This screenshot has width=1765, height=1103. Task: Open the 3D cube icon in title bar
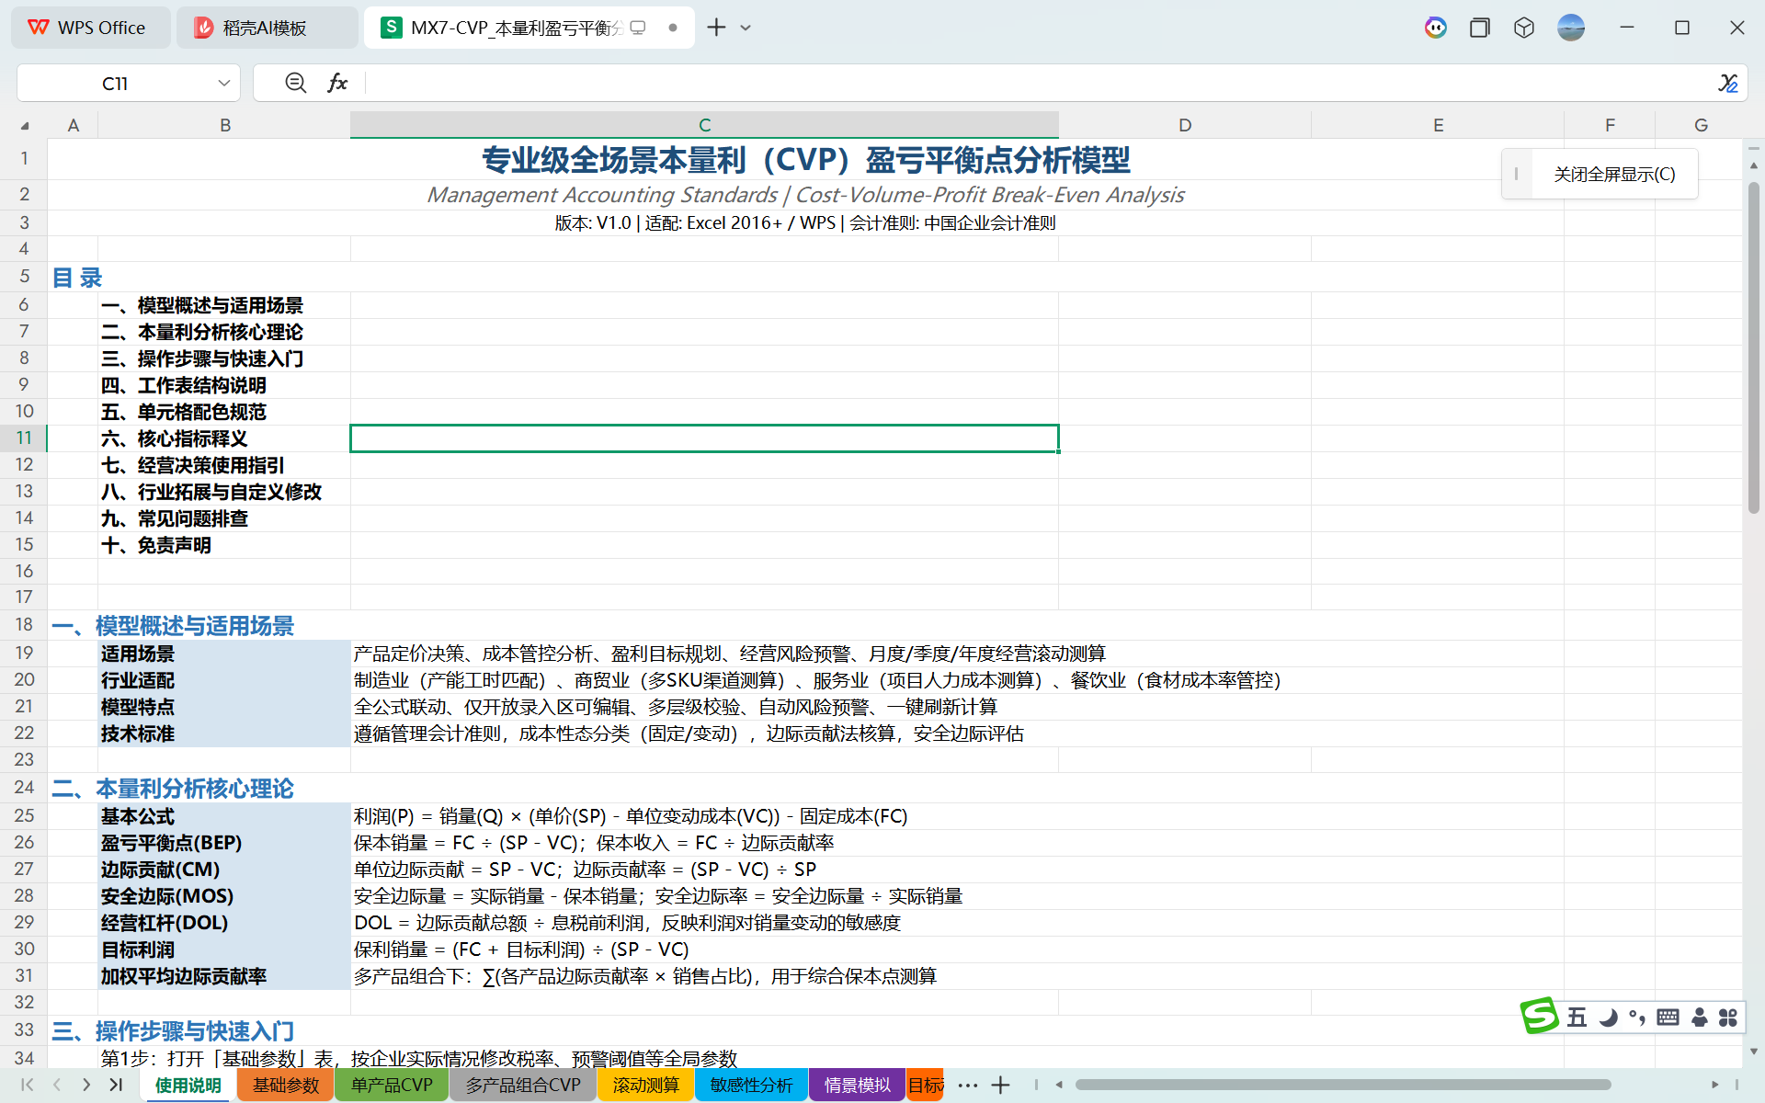[1524, 28]
